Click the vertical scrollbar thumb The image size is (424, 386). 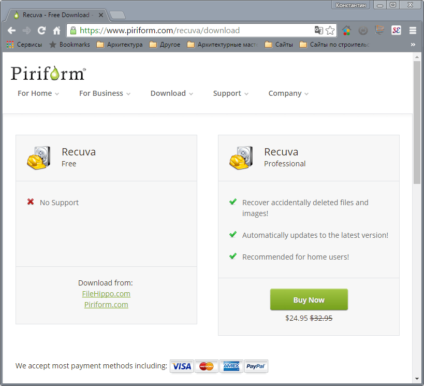pyautogui.click(x=417, y=122)
